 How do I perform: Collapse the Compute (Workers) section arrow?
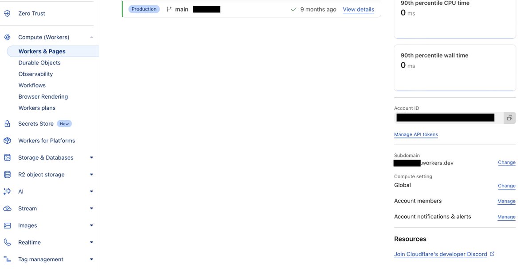[x=91, y=37]
